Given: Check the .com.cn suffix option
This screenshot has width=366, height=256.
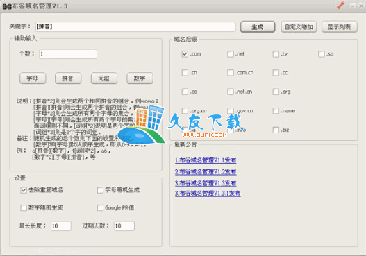Looking at the screenshot, I should point(231,73).
